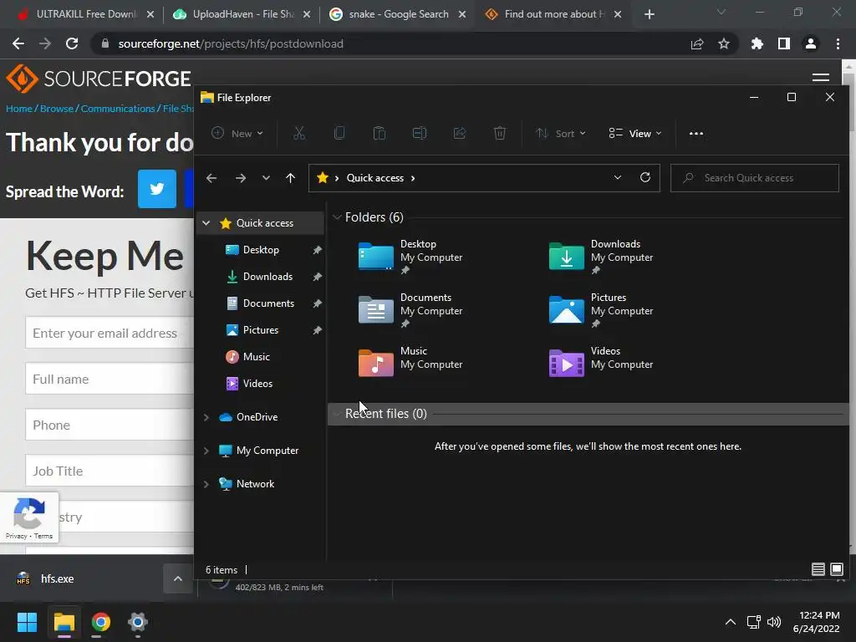The image size is (856, 642).
Task: Open Chrome extensions puzzle icon
Action: (757, 43)
